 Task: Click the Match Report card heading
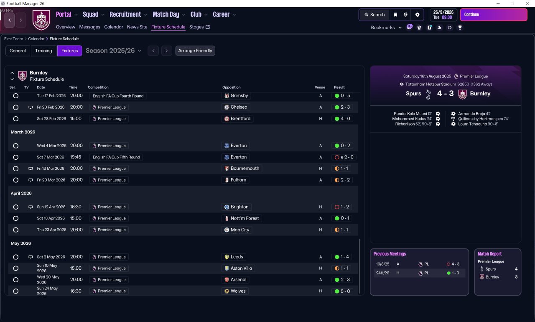point(490,254)
